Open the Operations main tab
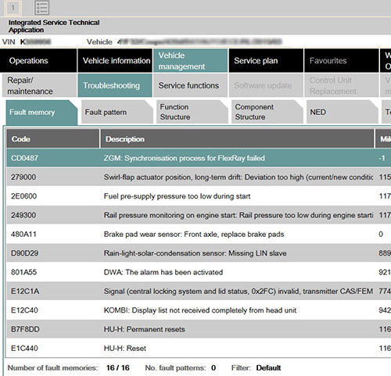Viewport: 391px width, 376px height. 38,61
